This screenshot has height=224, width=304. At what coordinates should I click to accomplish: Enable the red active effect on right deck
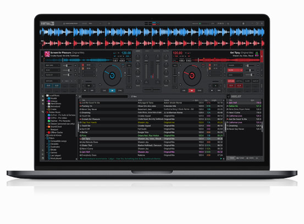point(235,70)
